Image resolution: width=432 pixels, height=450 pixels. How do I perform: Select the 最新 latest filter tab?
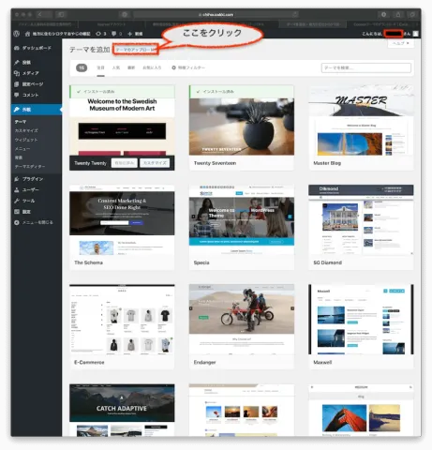[x=131, y=67]
